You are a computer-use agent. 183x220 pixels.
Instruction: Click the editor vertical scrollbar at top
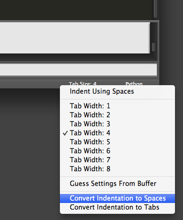click(x=156, y=9)
